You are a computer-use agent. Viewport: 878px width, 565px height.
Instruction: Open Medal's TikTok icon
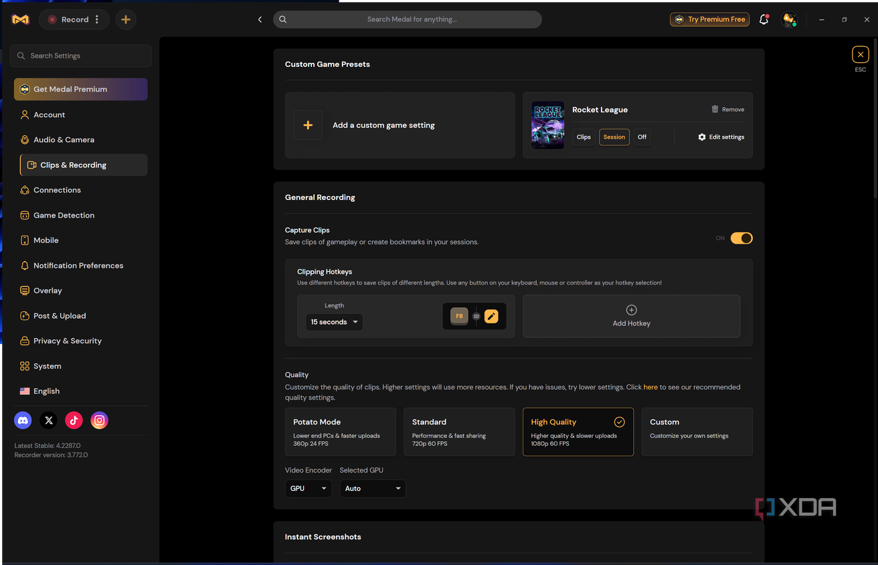click(74, 420)
